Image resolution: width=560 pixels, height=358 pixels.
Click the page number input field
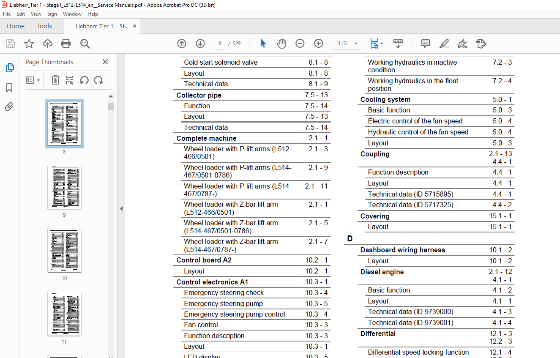point(220,44)
